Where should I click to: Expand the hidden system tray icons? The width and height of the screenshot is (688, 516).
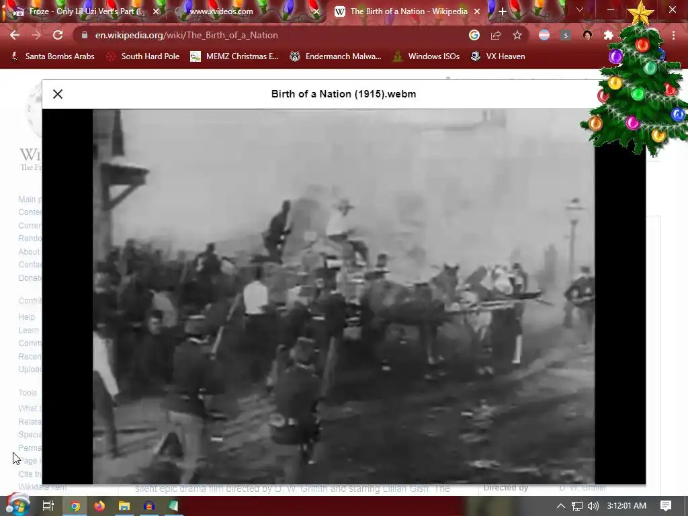[x=561, y=506]
